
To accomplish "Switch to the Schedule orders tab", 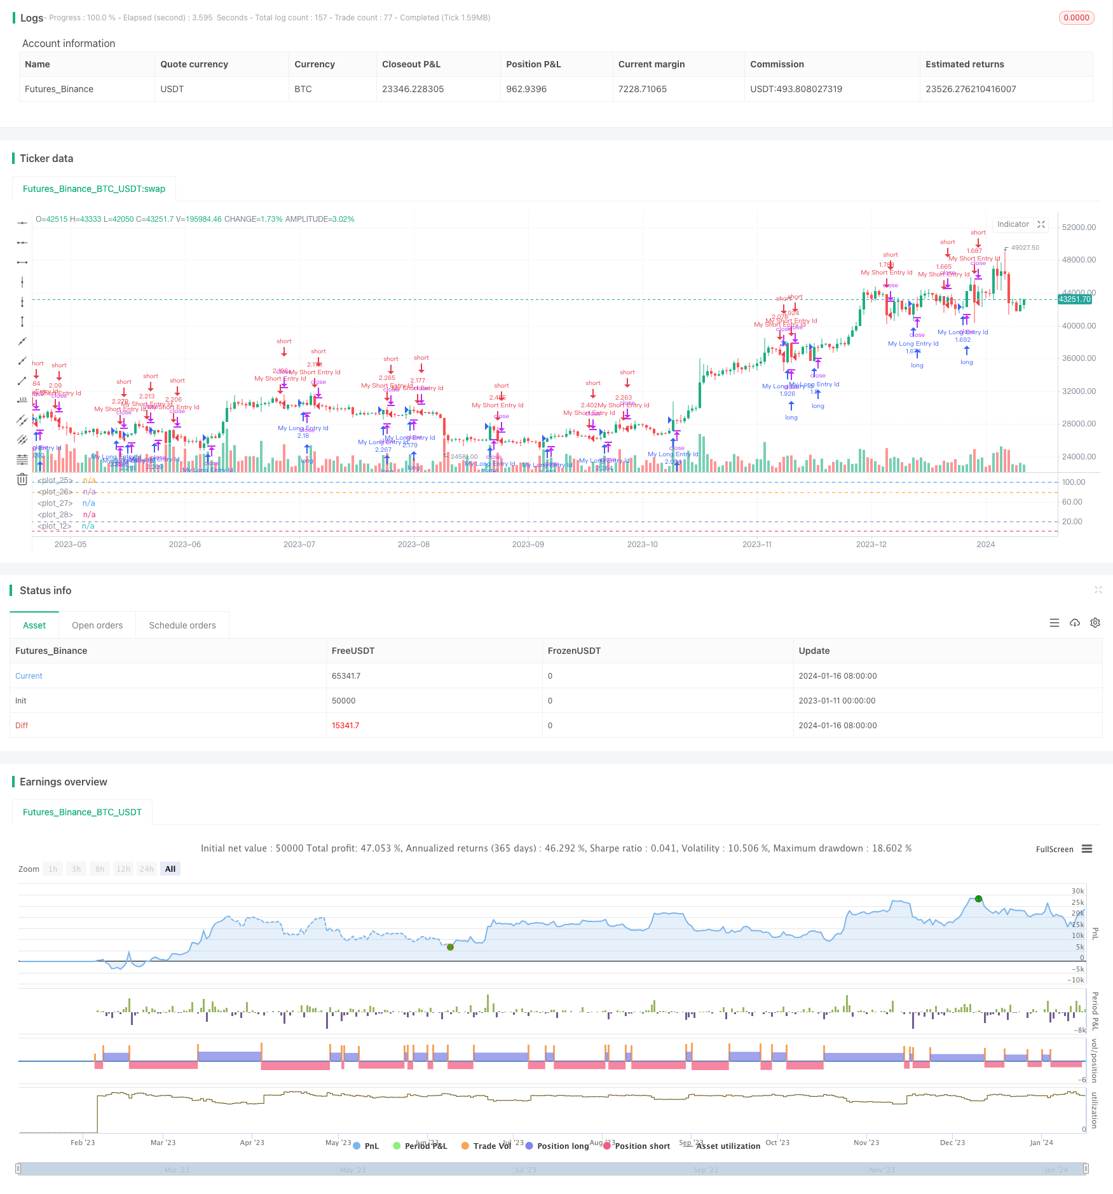I will 182,625.
